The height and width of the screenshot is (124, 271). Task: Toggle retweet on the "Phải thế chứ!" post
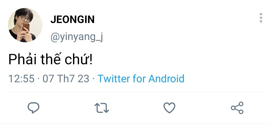(102, 108)
